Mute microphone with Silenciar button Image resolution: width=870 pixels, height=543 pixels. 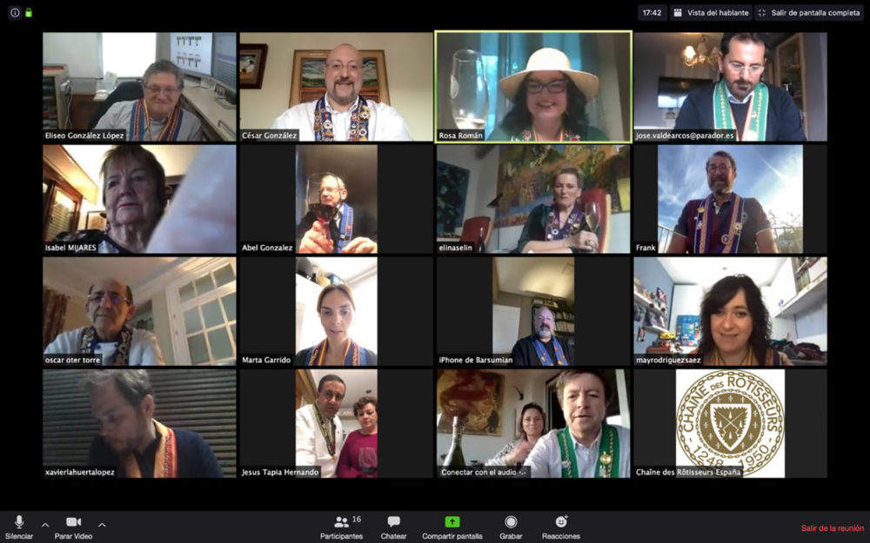tap(19, 526)
